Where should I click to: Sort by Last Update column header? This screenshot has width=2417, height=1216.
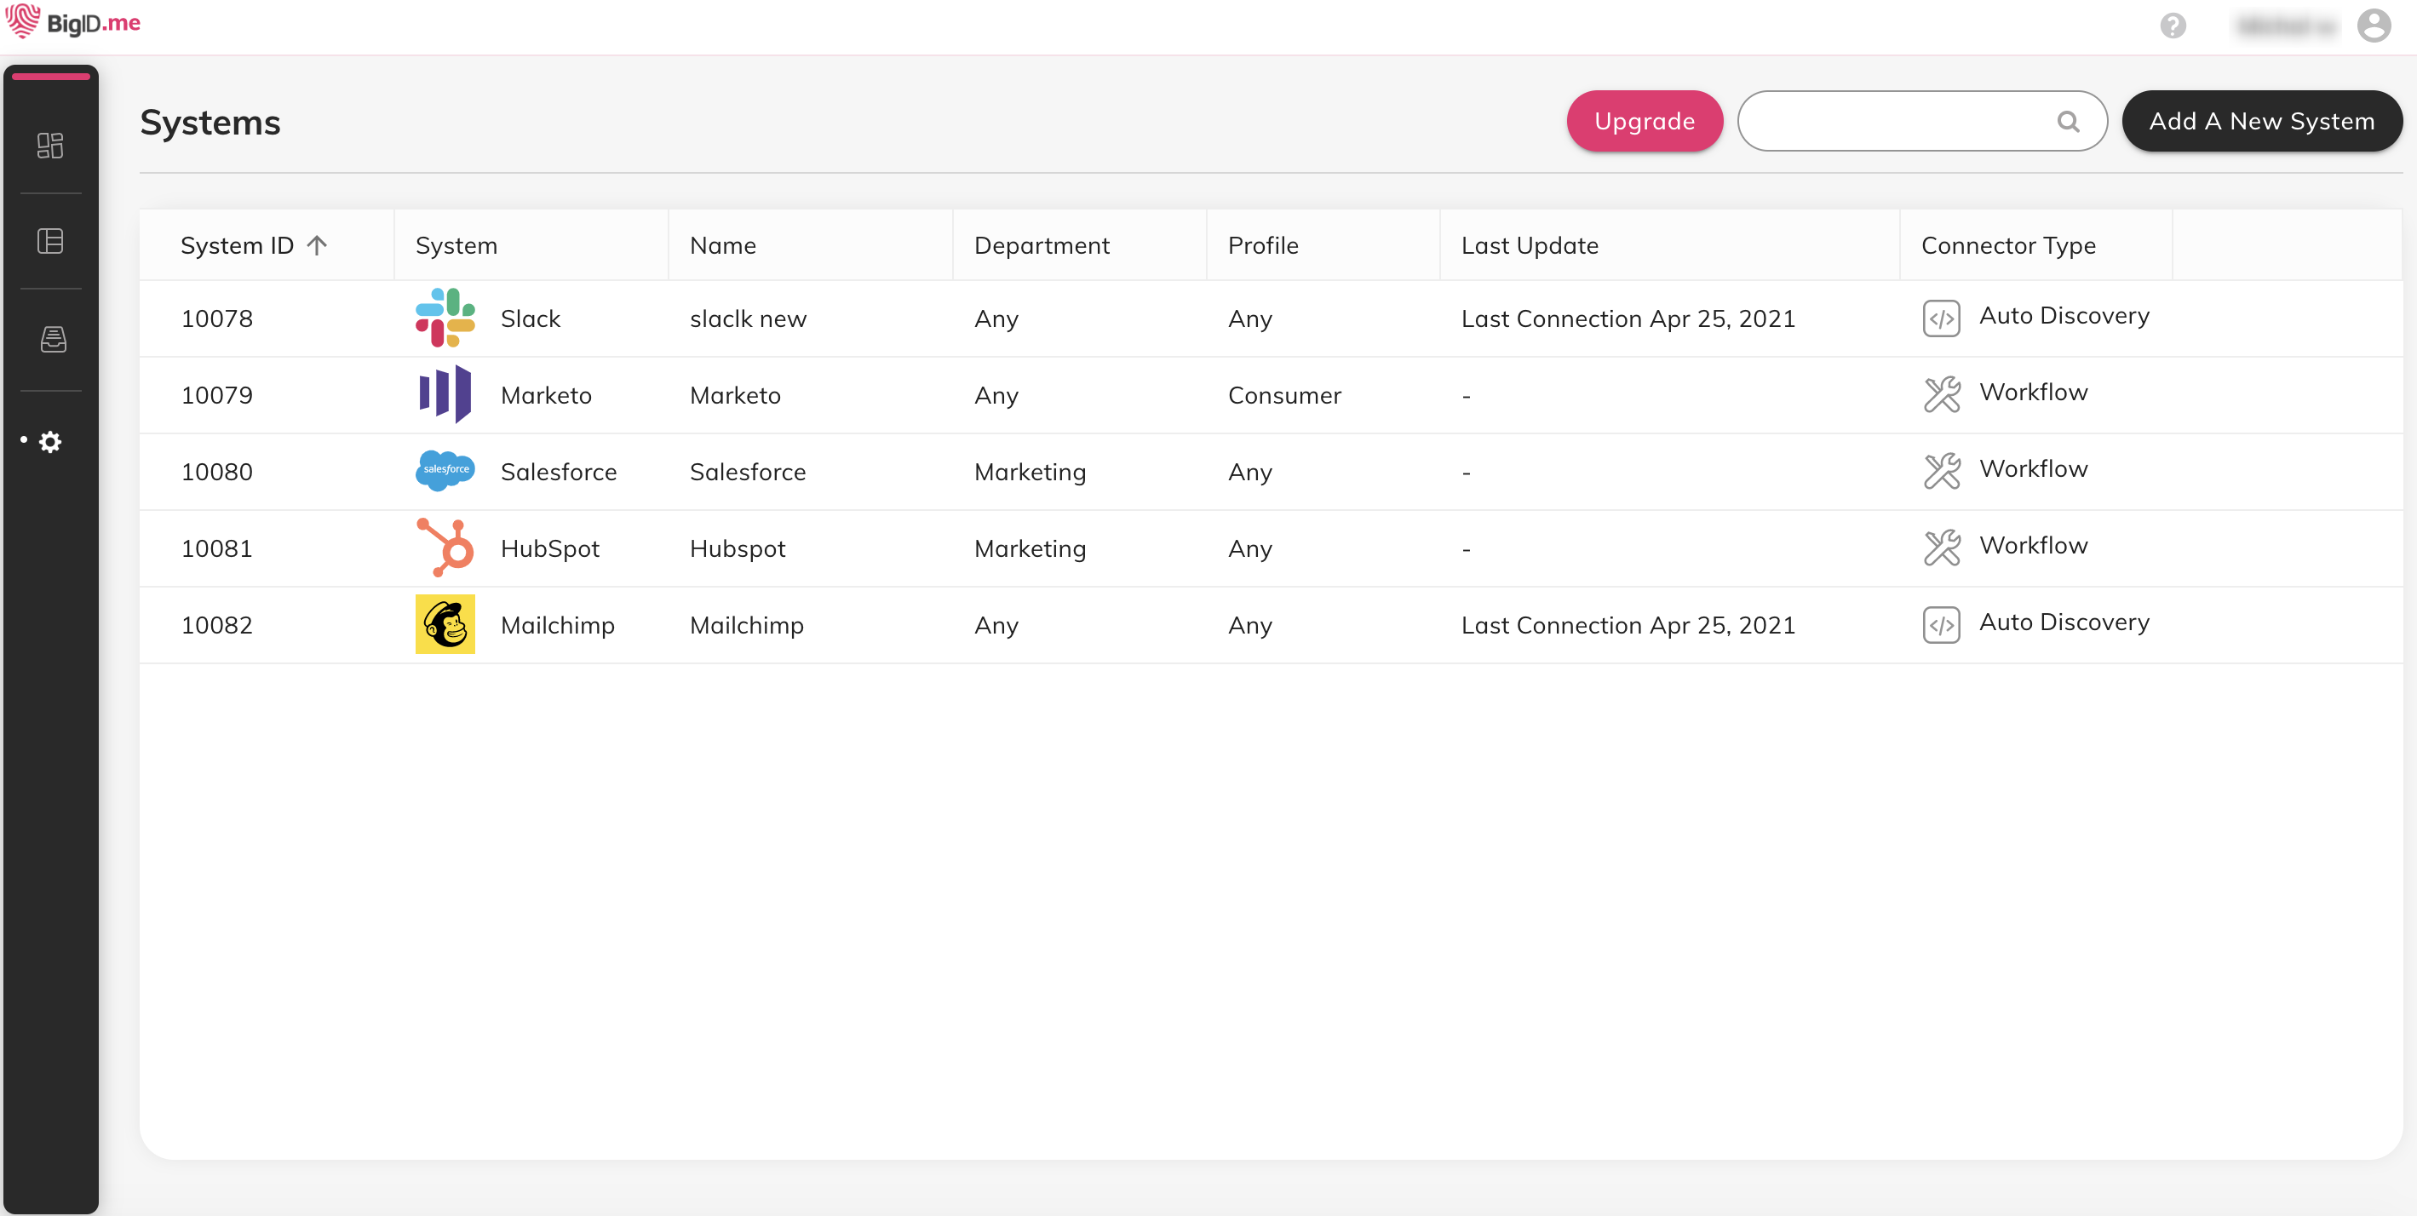pyautogui.click(x=1530, y=245)
